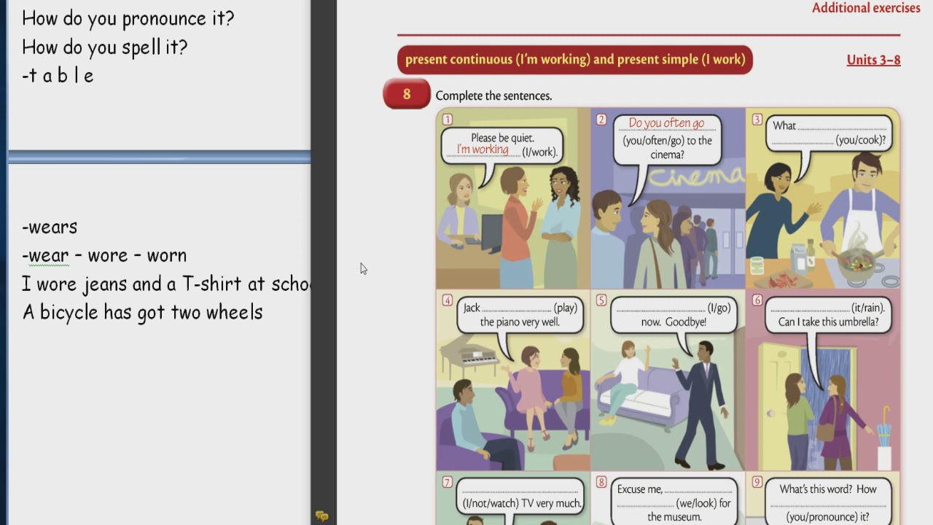Click the panel number 3 badge
The height and width of the screenshot is (525, 933).
757,119
